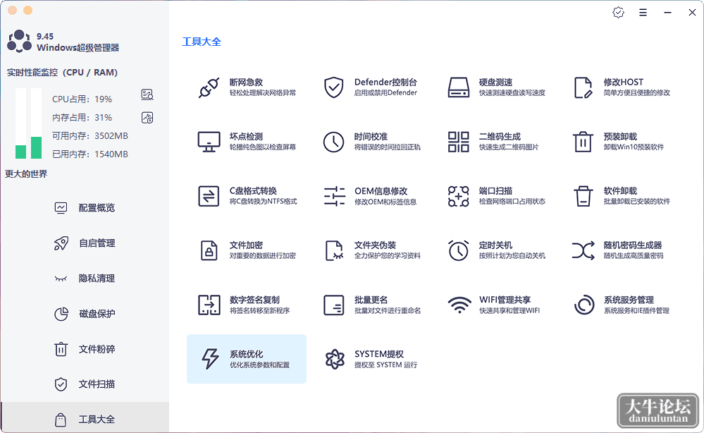704x433 pixels.
Task: Go to 配置概览 in the sidebar
Action: pos(85,207)
